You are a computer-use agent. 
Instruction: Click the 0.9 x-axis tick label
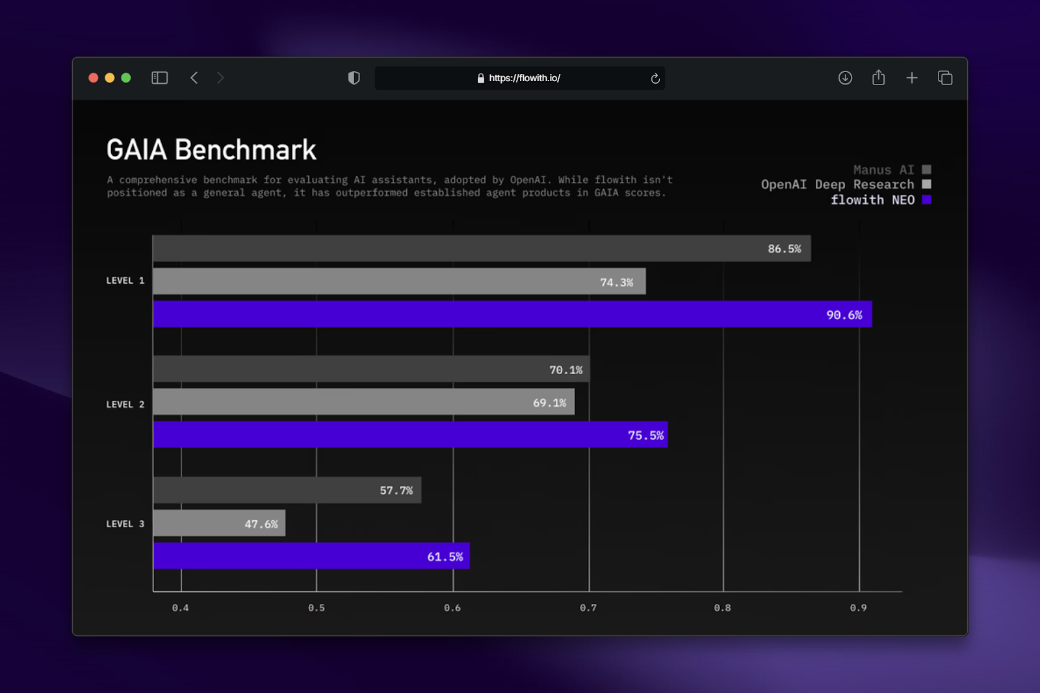pos(859,608)
